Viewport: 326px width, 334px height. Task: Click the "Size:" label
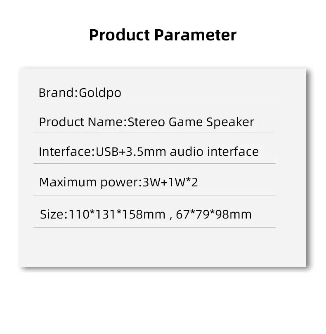53,214
